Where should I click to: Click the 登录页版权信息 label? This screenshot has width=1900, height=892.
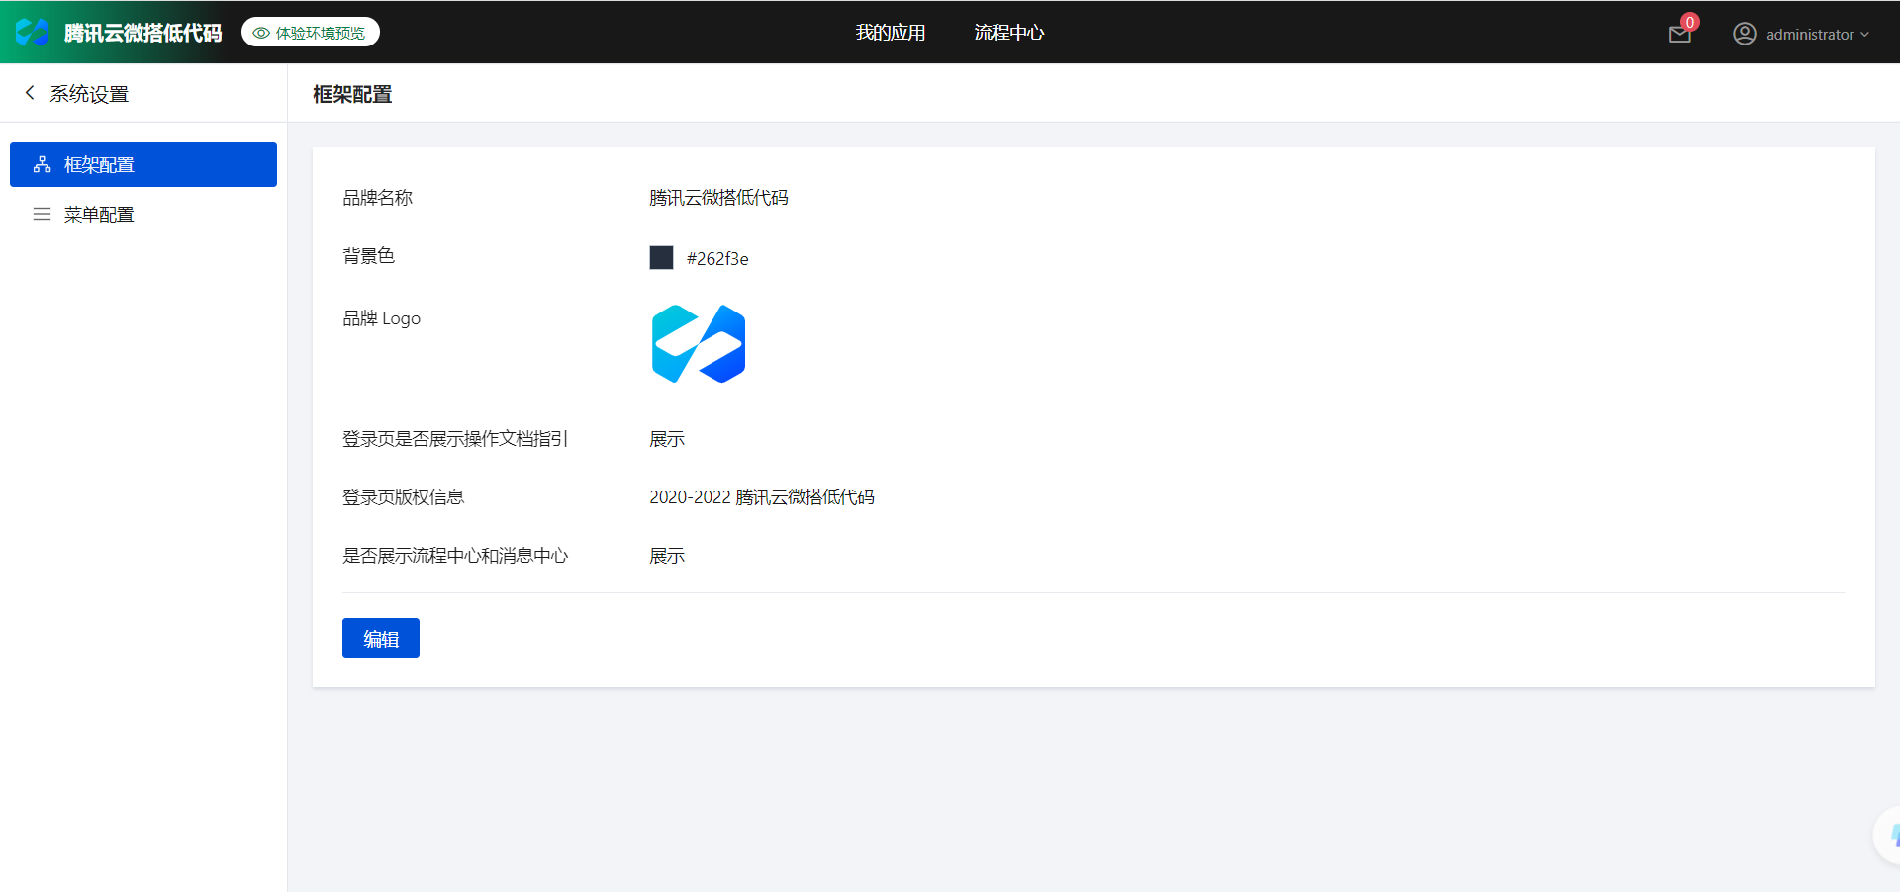point(403,497)
